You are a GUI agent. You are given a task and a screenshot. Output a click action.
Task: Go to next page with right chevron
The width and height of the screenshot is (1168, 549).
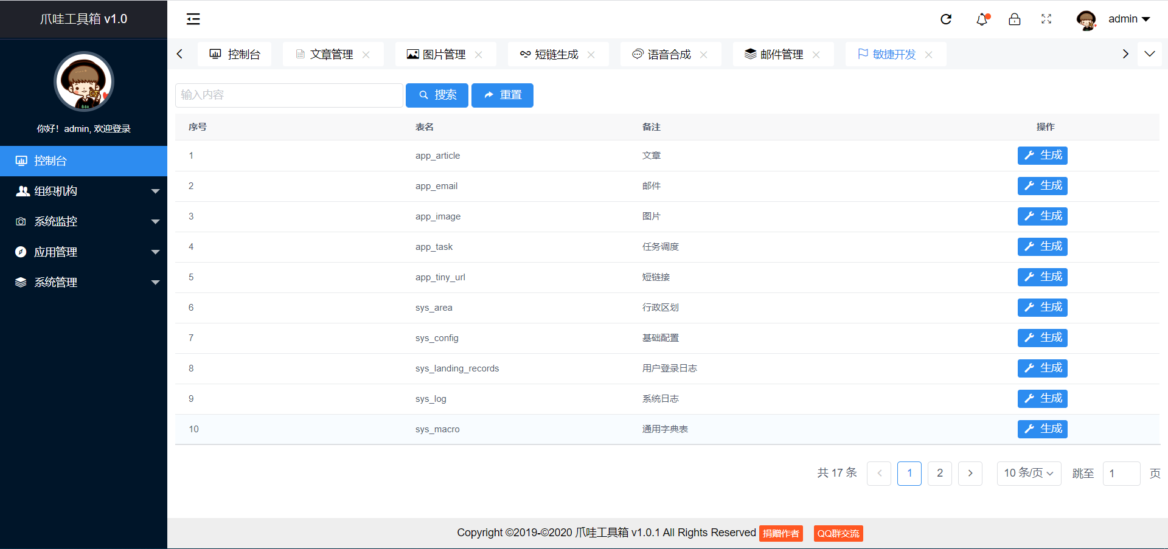(x=970, y=474)
